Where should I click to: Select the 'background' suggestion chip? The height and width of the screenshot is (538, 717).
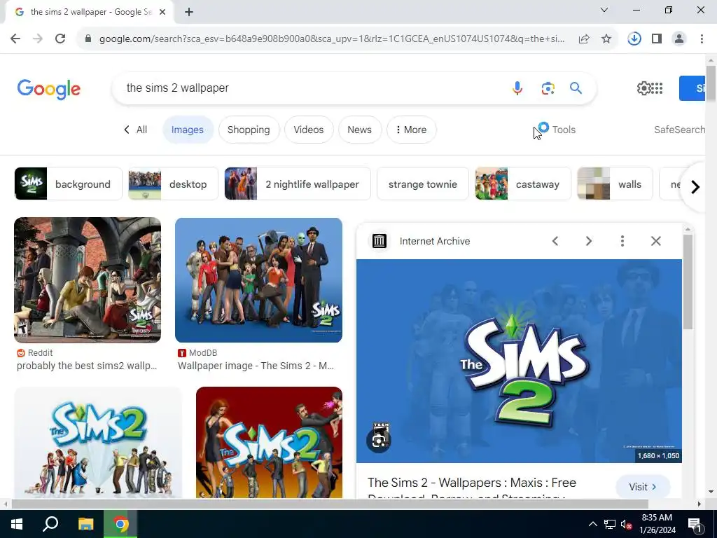point(68,184)
